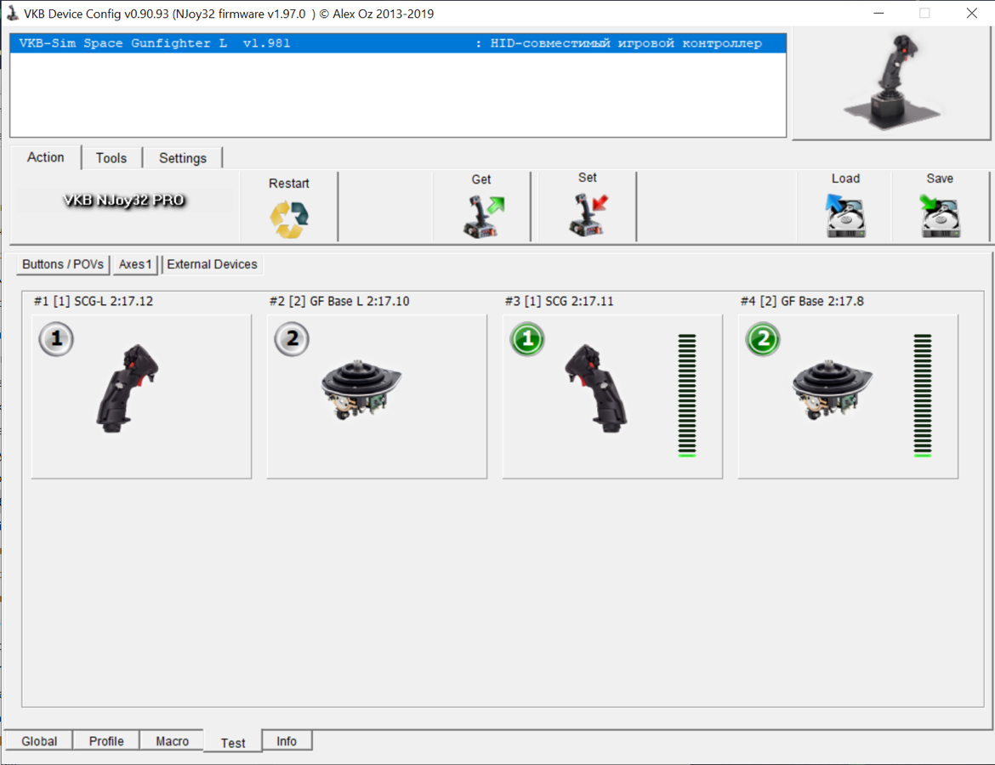
Task: Switch to the Profile bottom tab
Action: click(x=106, y=741)
